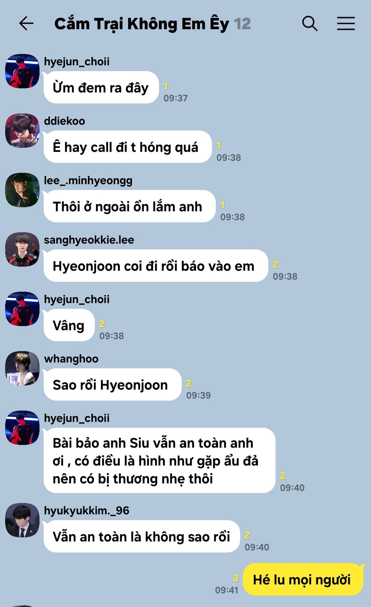
Task: Tap hyukyukkim._96's avatar
Action: point(22,520)
